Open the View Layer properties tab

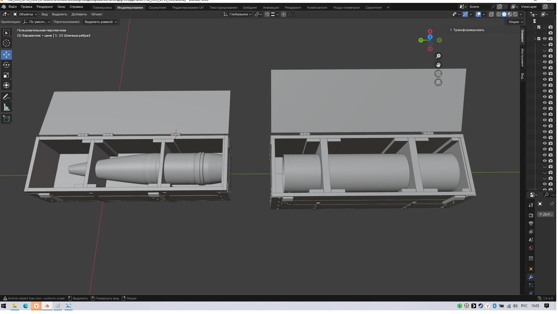pos(531,232)
